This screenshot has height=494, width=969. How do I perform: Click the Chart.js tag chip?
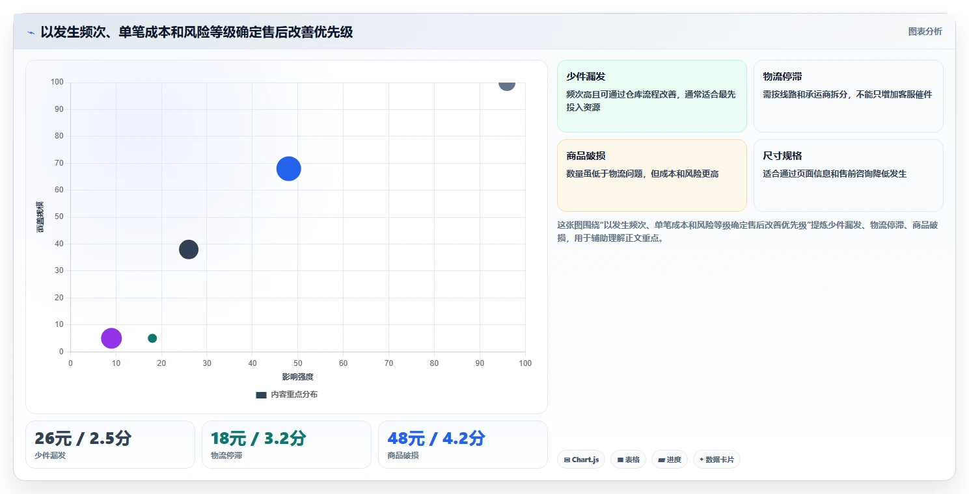coord(581,460)
